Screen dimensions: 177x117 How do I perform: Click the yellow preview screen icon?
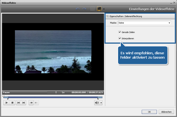coord(99,9)
